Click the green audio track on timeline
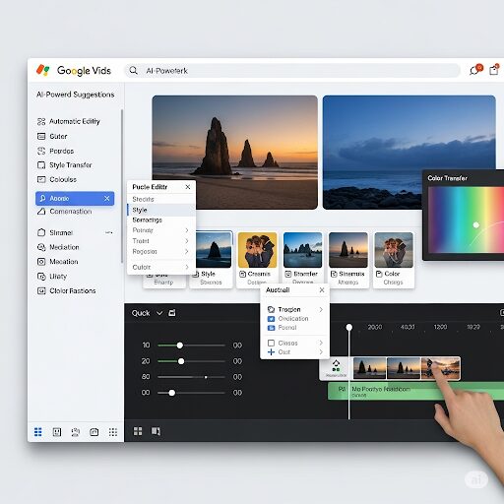Viewport: 504px width, 504px height. (416, 391)
